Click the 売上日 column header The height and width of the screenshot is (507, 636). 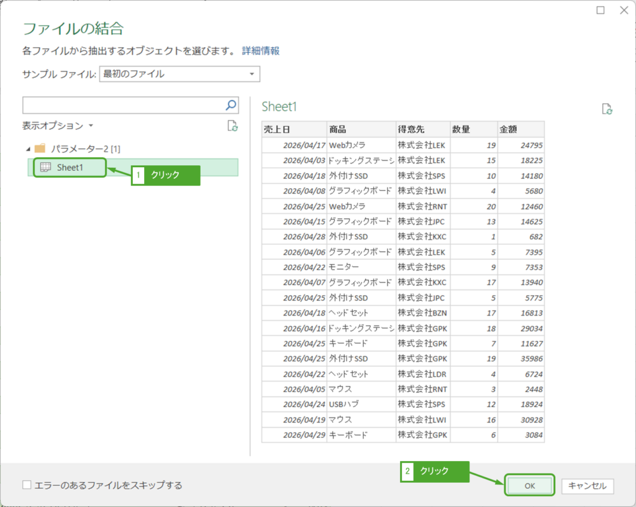click(294, 129)
